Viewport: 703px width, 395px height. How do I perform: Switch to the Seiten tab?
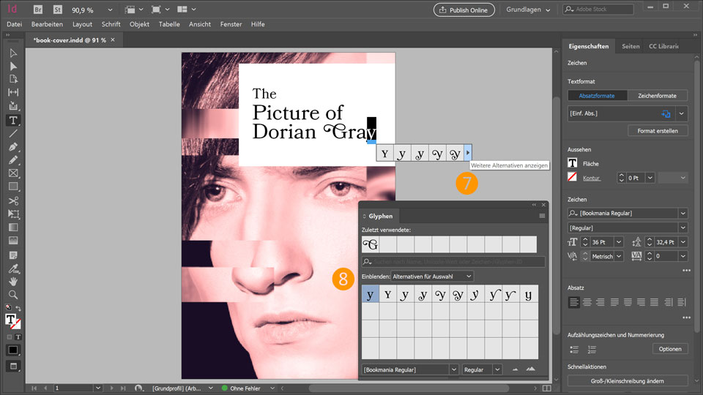(631, 46)
